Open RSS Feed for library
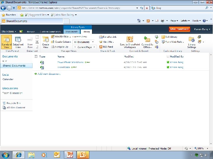Image resolution: width=213 pixels, height=159 pixels. click(x=106, y=47)
